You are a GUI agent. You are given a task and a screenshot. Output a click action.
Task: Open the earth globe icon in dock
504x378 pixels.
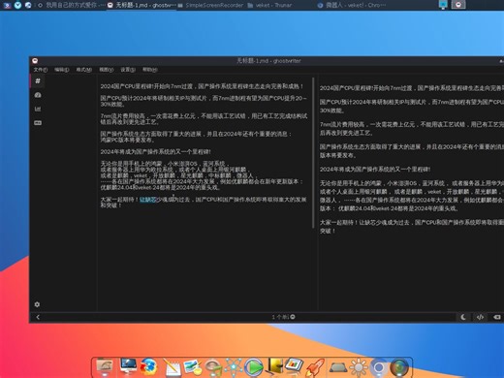(399, 367)
